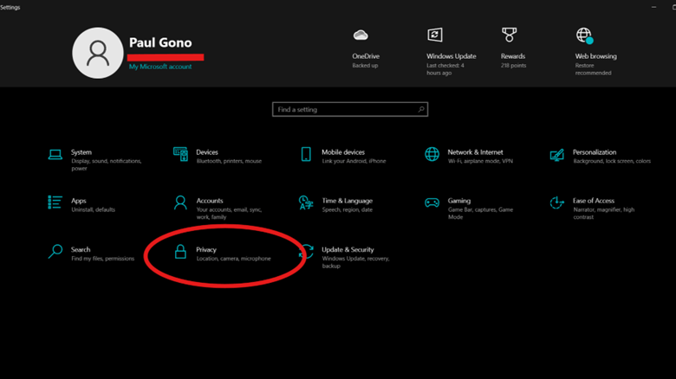676x379 pixels.
Task: Click the Personalization paintbrush icon
Action: point(556,155)
